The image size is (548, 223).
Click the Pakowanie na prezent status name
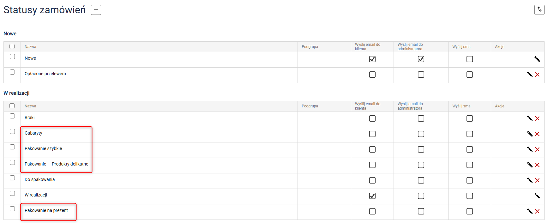pyautogui.click(x=46, y=210)
